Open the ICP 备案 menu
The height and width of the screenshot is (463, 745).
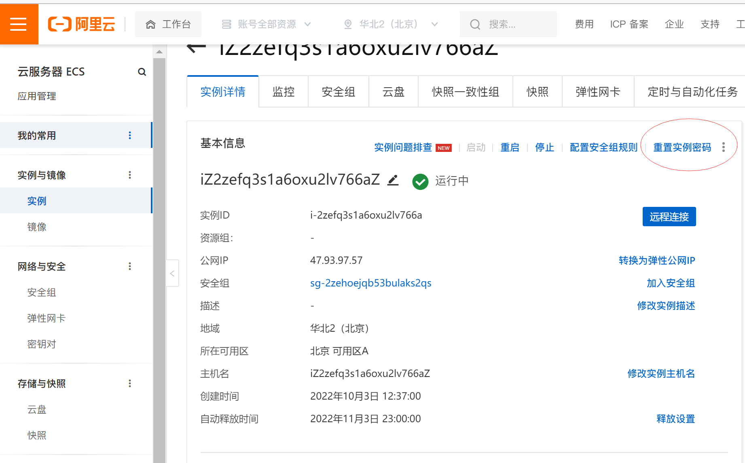tap(629, 24)
